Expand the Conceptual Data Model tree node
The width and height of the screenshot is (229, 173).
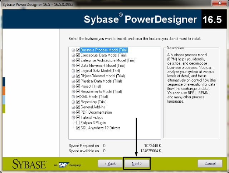(x=73, y=55)
